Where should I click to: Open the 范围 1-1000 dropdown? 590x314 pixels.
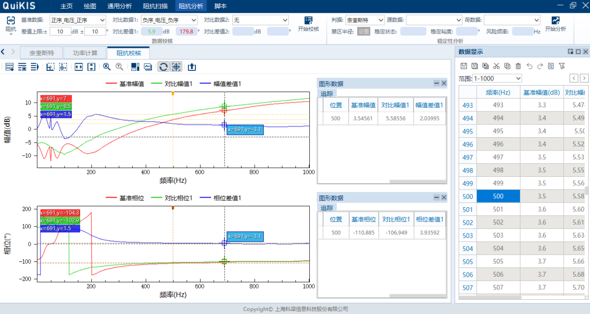point(497,78)
